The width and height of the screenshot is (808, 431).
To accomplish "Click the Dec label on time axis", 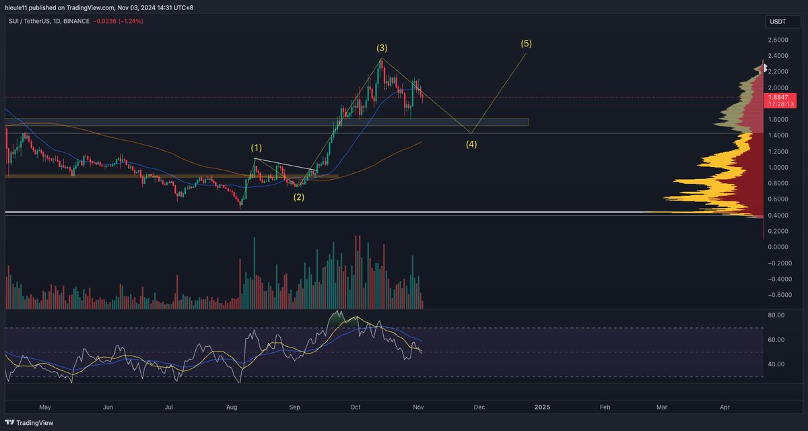I will click(x=479, y=407).
